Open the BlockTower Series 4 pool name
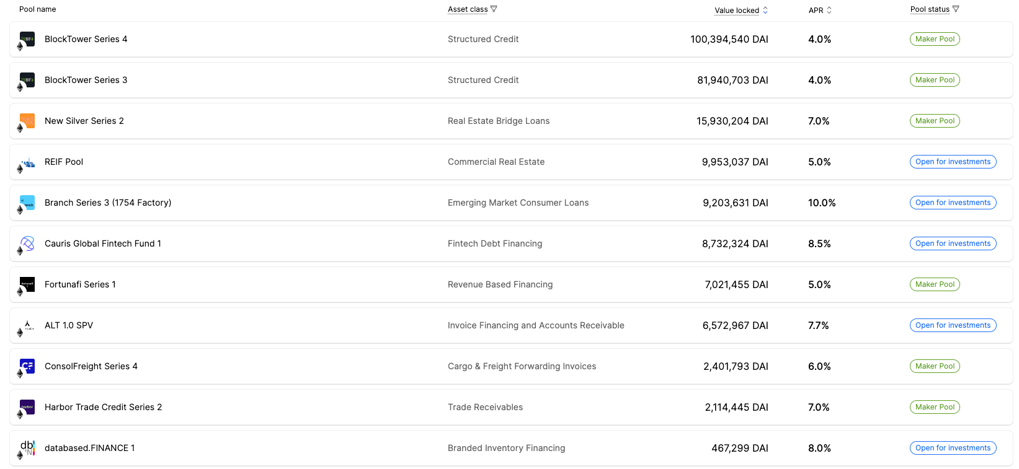Screen dimensions: 1019x469 click(86, 39)
